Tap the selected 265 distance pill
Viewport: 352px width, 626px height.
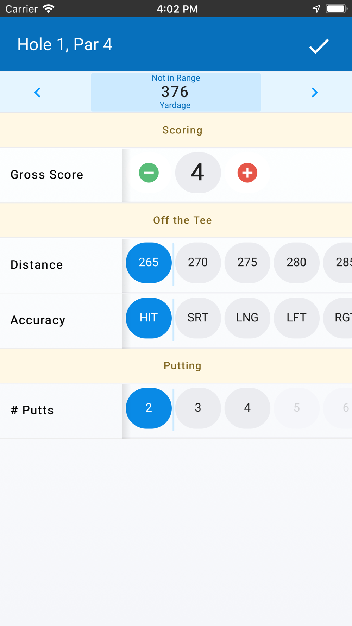pyautogui.click(x=149, y=263)
